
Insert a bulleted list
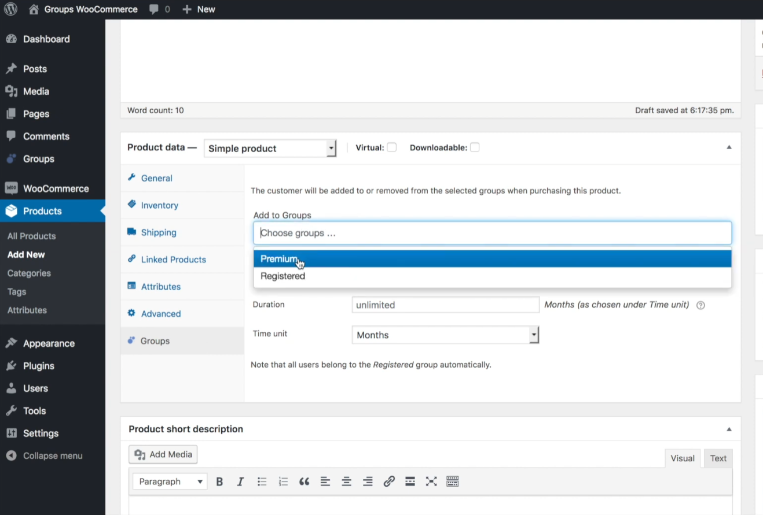pyautogui.click(x=262, y=481)
